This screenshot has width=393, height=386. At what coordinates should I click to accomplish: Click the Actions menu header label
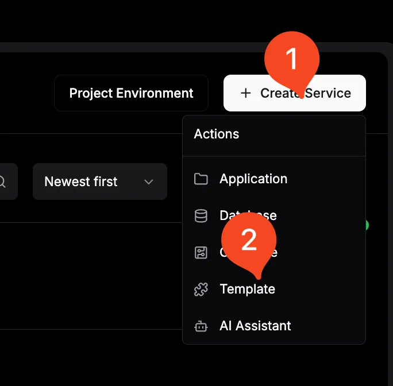[x=217, y=134]
